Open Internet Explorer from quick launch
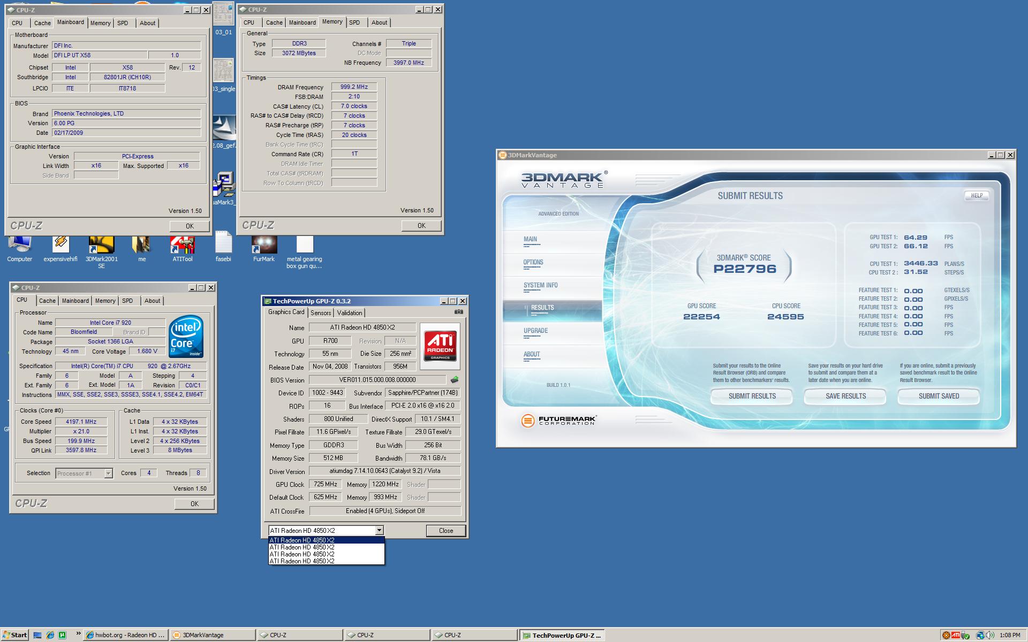Screen dimensions: 1028x642 pyautogui.click(x=50, y=635)
